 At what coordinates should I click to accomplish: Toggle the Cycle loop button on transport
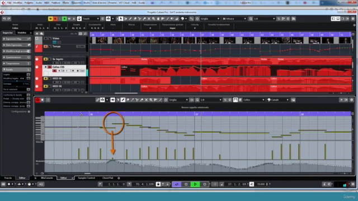coord(177,184)
